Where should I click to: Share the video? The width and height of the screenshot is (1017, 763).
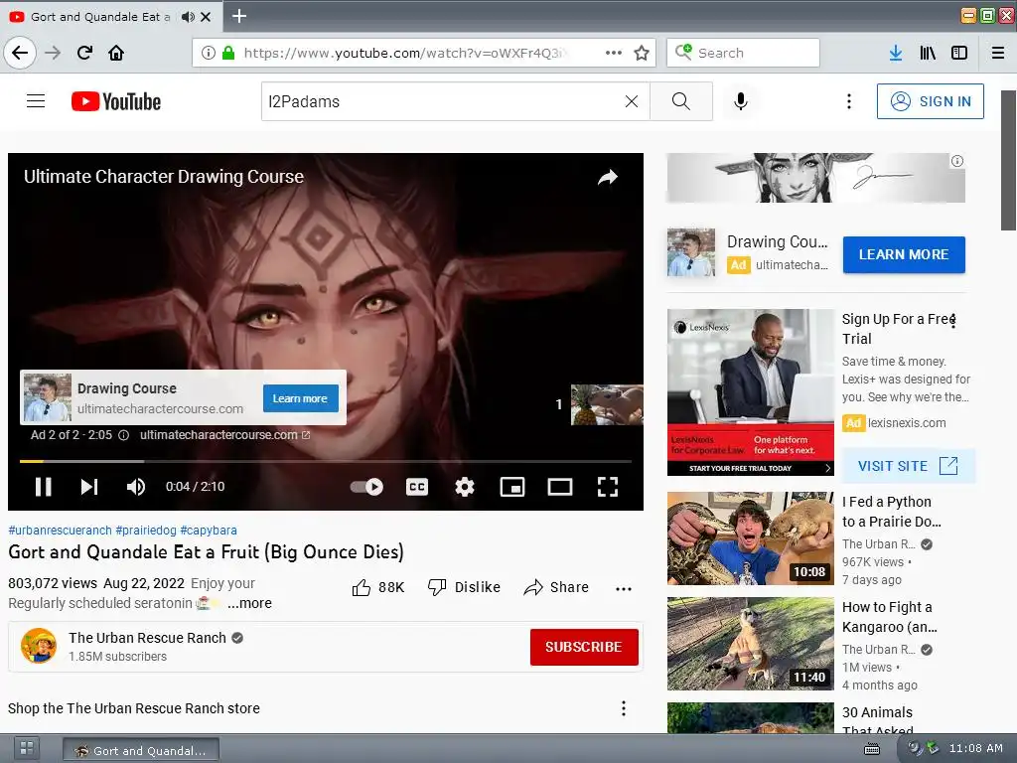(556, 587)
